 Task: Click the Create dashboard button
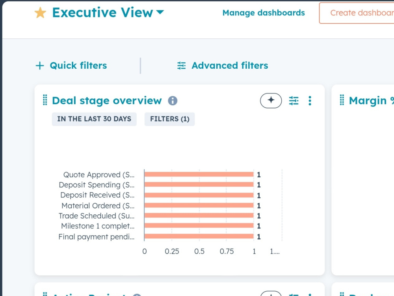pos(357,13)
